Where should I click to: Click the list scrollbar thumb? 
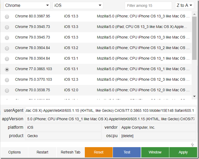(194, 38)
